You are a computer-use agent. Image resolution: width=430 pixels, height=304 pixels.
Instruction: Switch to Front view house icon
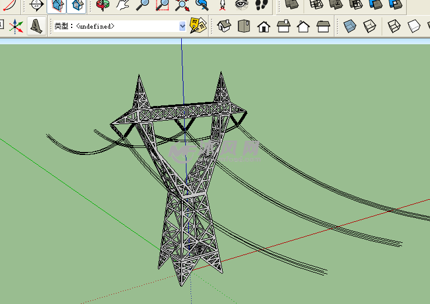(x=263, y=26)
